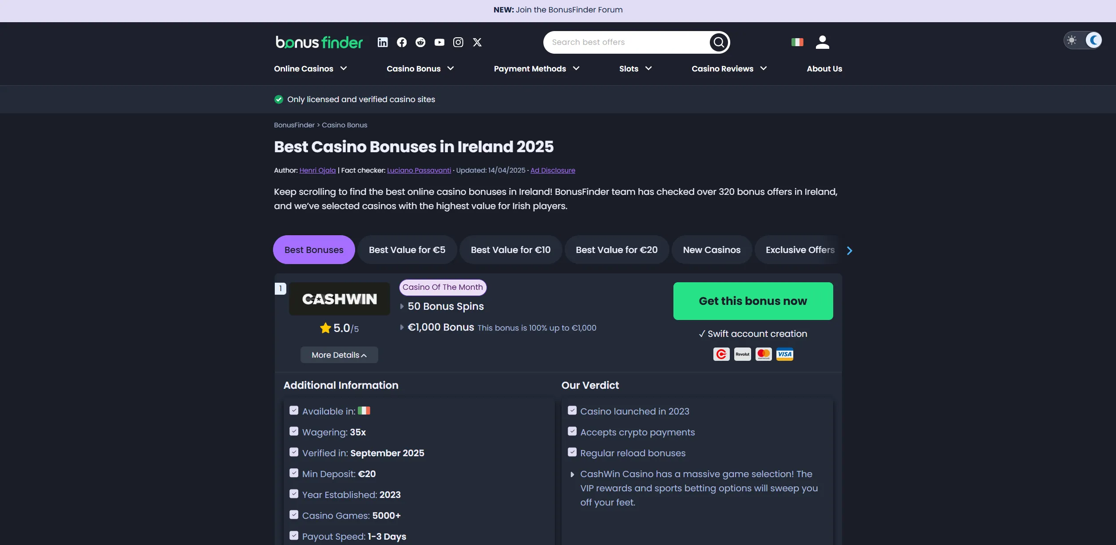Open the Instagram social icon
Viewport: 1116px width, 545px height.
tap(458, 42)
